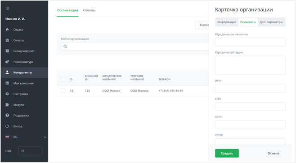Open Моя компания section
This screenshot has width=296, height=163.
(x=24, y=83)
